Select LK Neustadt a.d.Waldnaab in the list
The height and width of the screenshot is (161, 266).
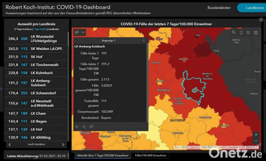tap(36, 103)
